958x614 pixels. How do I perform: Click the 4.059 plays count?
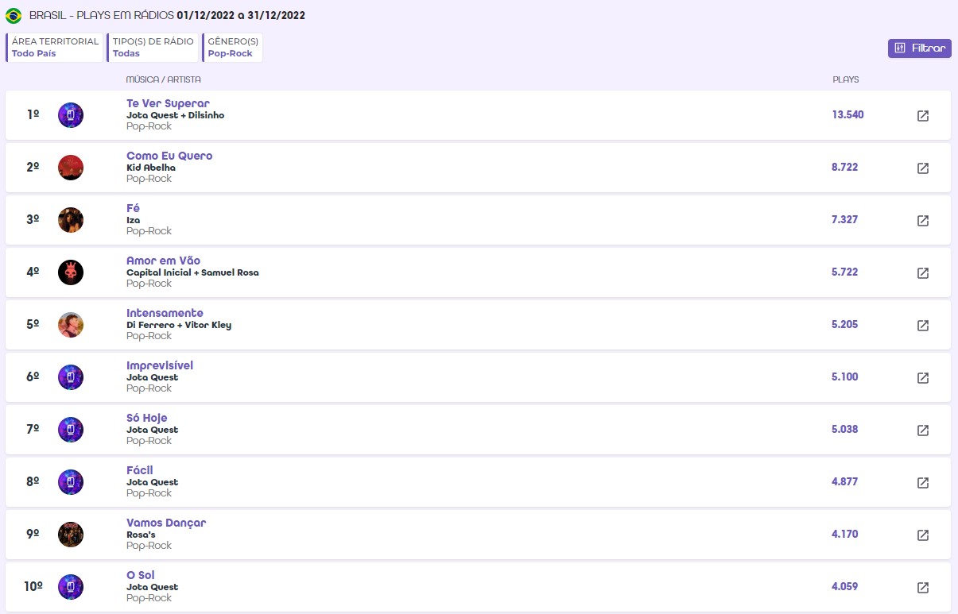point(845,586)
